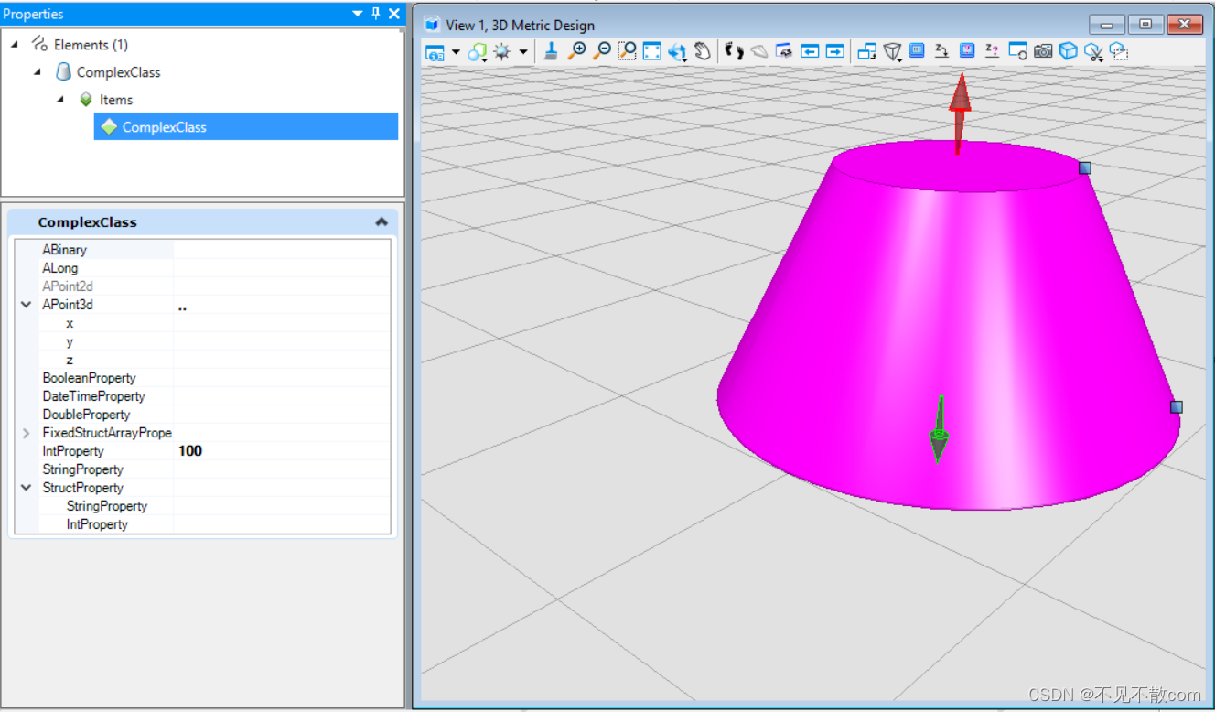Screen dimensions: 1215x712
Task: Pin the Properties panel
Action: (x=376, y=14)
